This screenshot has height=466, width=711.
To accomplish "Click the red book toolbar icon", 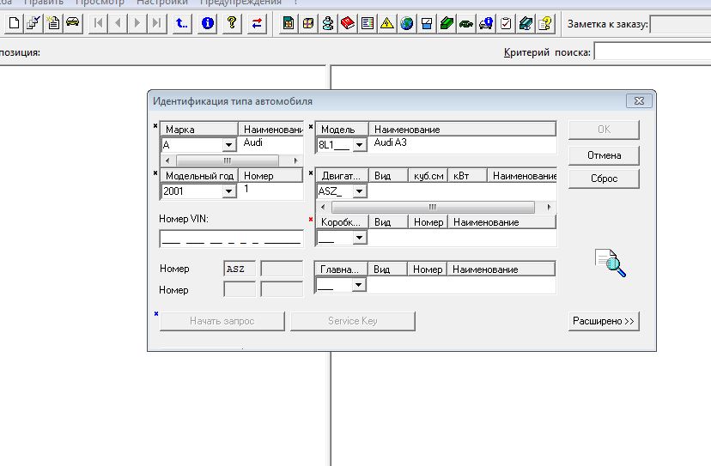I will tap(348, 23).
